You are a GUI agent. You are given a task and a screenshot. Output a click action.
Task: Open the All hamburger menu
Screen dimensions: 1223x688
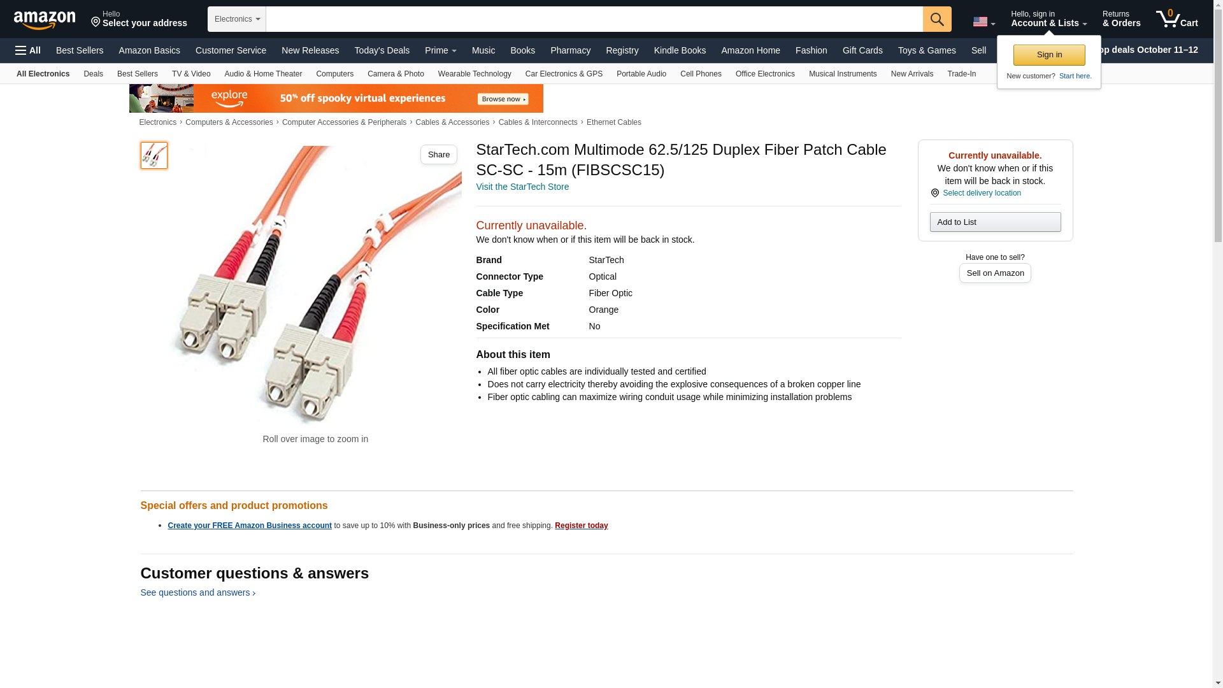28,50
